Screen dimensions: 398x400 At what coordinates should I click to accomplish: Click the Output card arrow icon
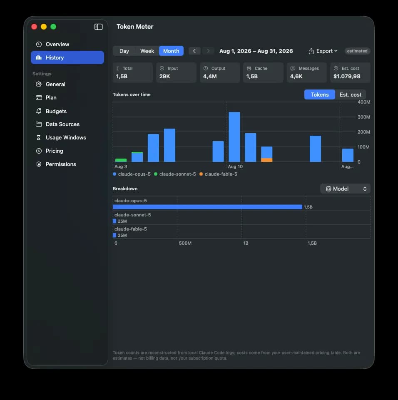(x=205, y=68)
